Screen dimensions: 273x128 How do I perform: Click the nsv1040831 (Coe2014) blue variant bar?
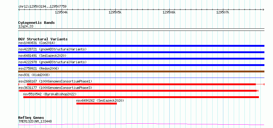pyautogui.click(x=141, y=46)
